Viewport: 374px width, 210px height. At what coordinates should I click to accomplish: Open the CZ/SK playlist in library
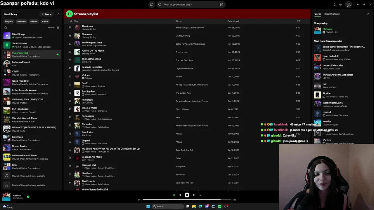pyautogui.click(x=32, y=73)
